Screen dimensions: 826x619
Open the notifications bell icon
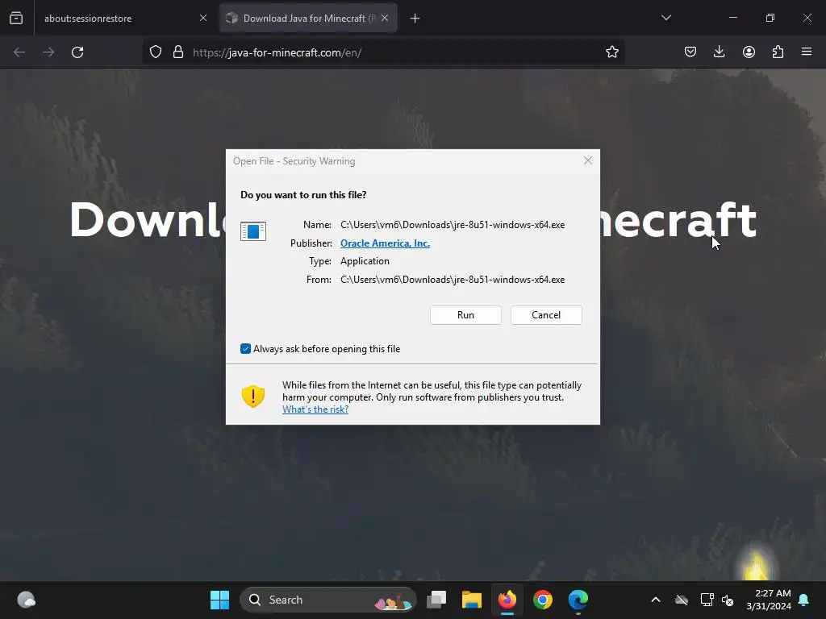[804, 600]
